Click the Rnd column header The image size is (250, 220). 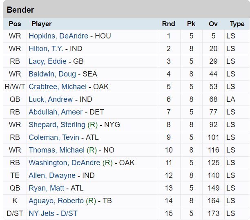pos(168,24)
